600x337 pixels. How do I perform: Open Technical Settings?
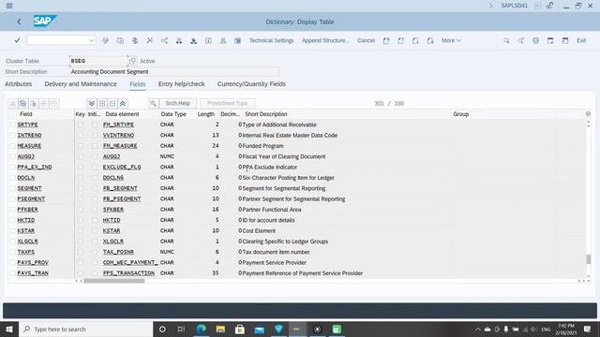point(271,40)
